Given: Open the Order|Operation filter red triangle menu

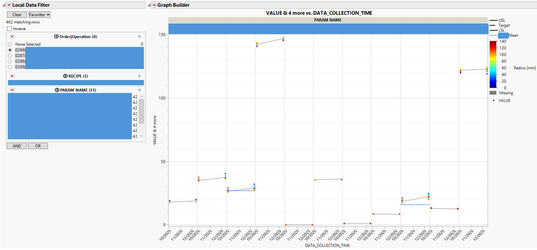Looking at the screenshot, I should point(12,36).
